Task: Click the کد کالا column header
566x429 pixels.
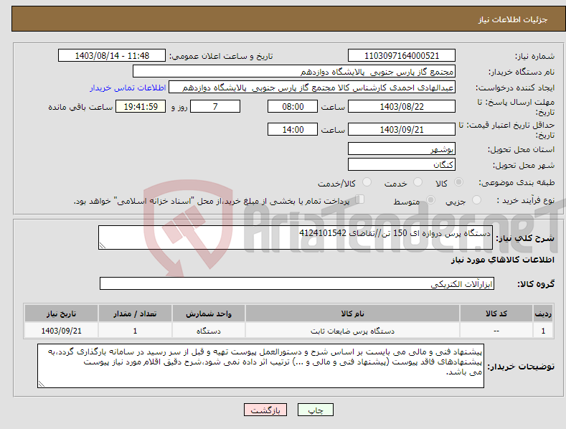Action: tap(496, 313)
